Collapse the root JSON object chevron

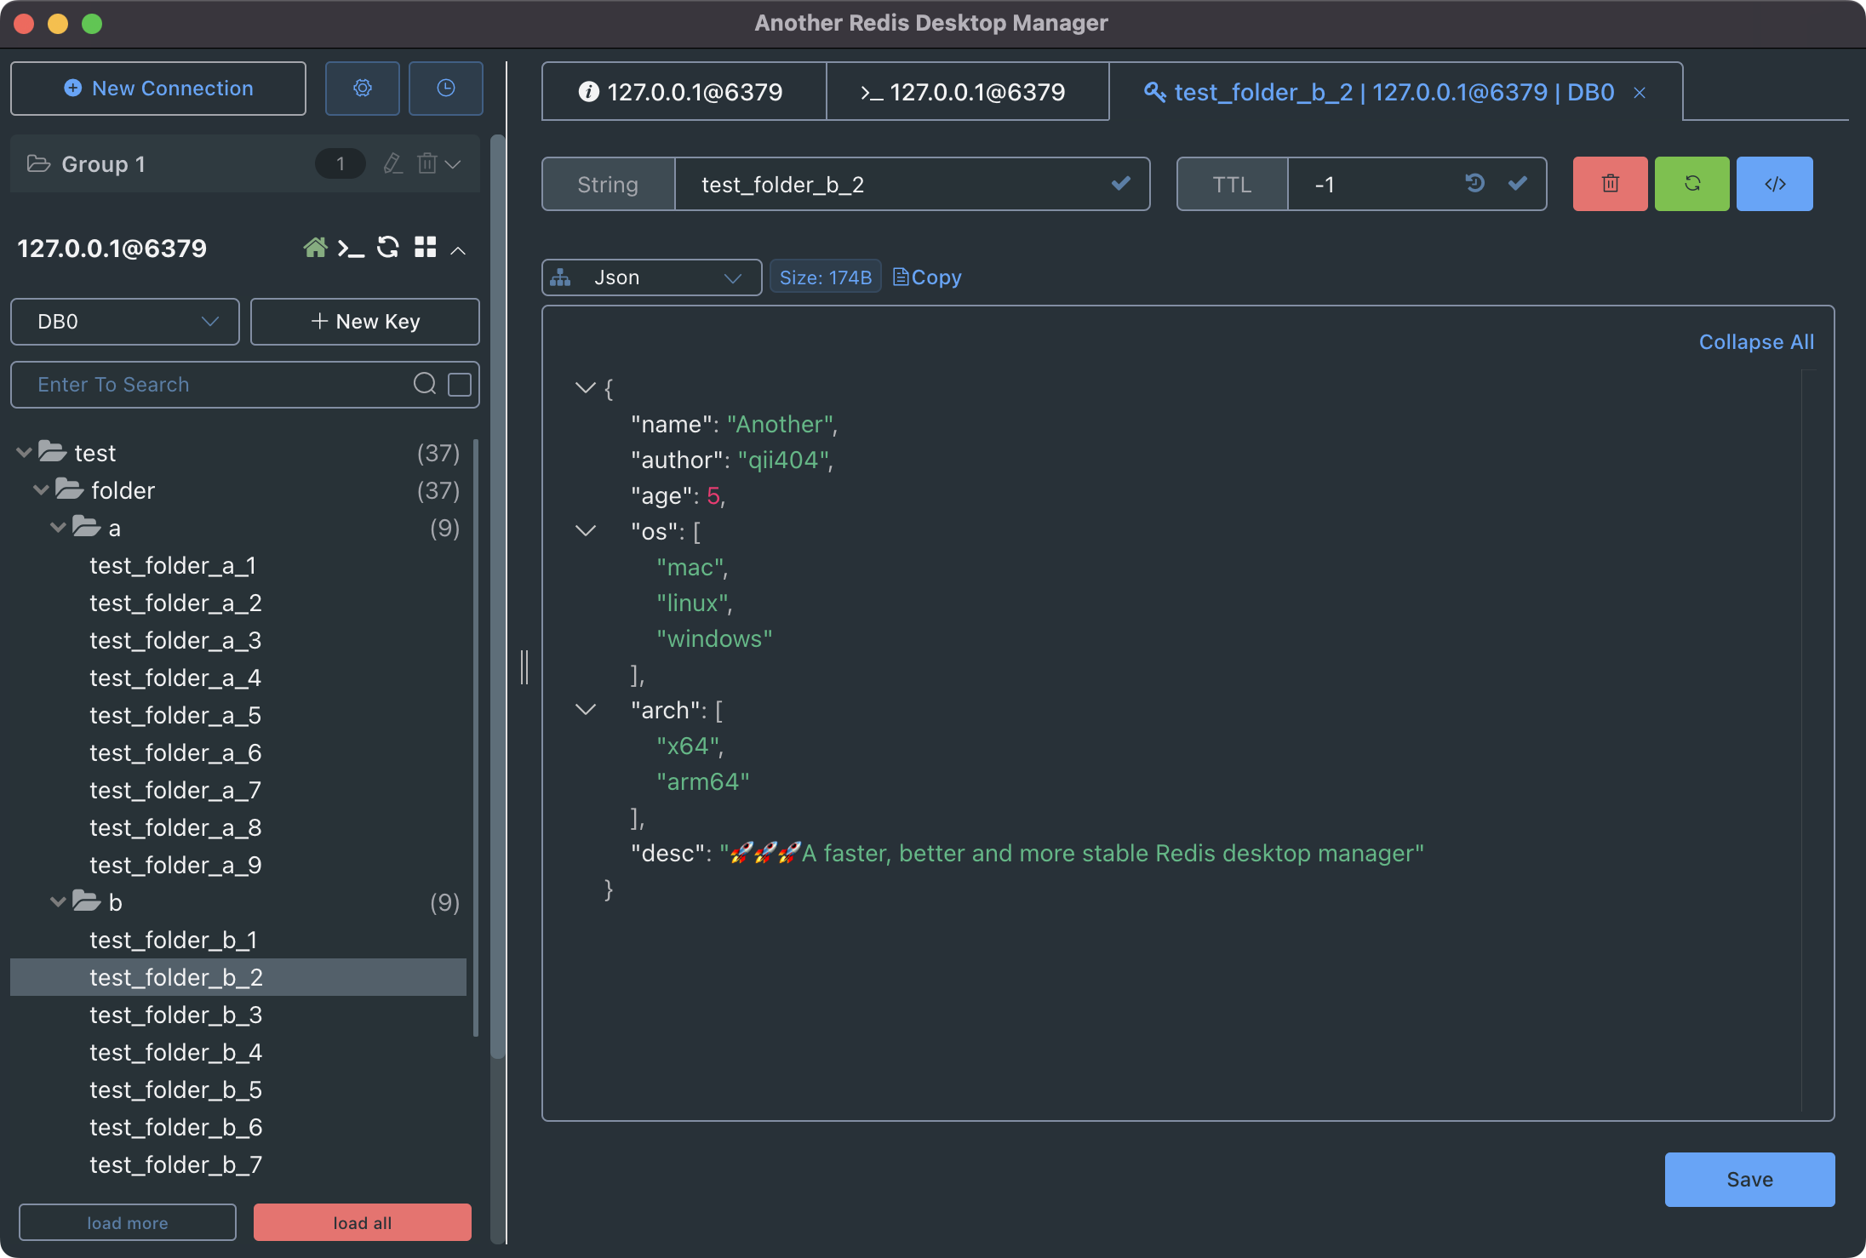pyautogui.click(x=586, y=388)
